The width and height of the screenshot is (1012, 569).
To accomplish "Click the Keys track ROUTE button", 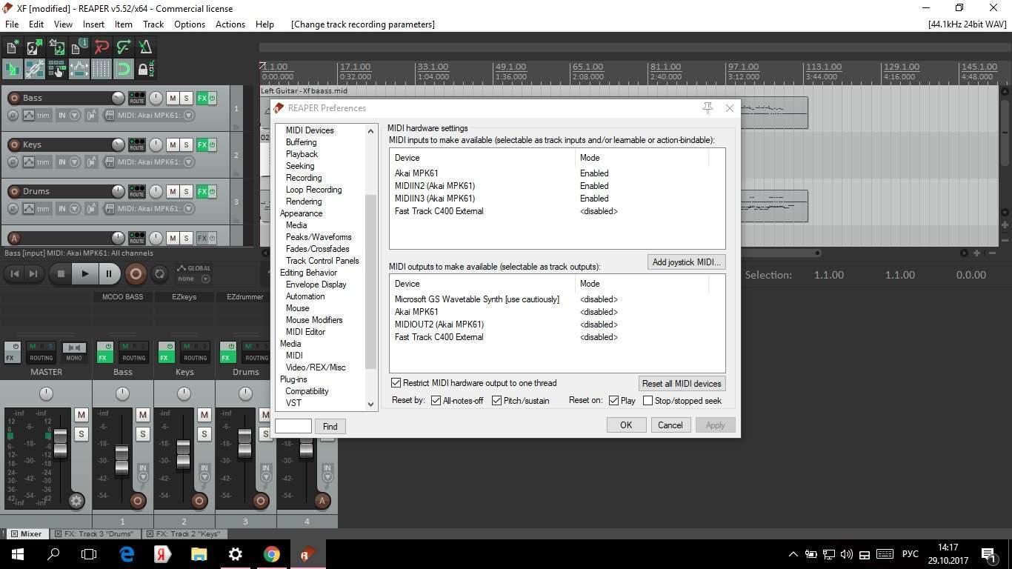I will (x=136, y=144).
